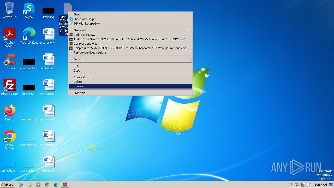334x188 pixels.
Task: Choose Rename in the context menu
Action: 130,86
